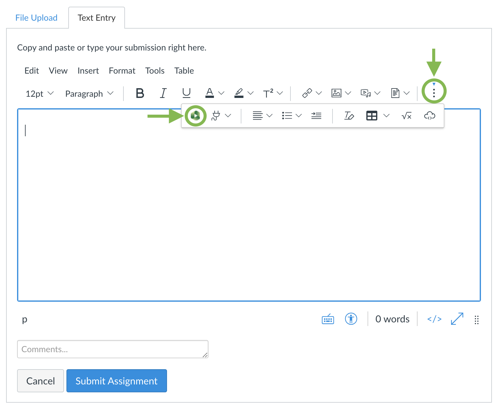Click the Clear Formatting icon

349,116
